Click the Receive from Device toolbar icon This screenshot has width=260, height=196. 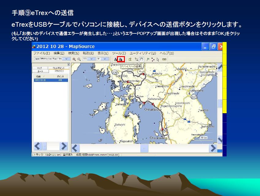[115, 59]
